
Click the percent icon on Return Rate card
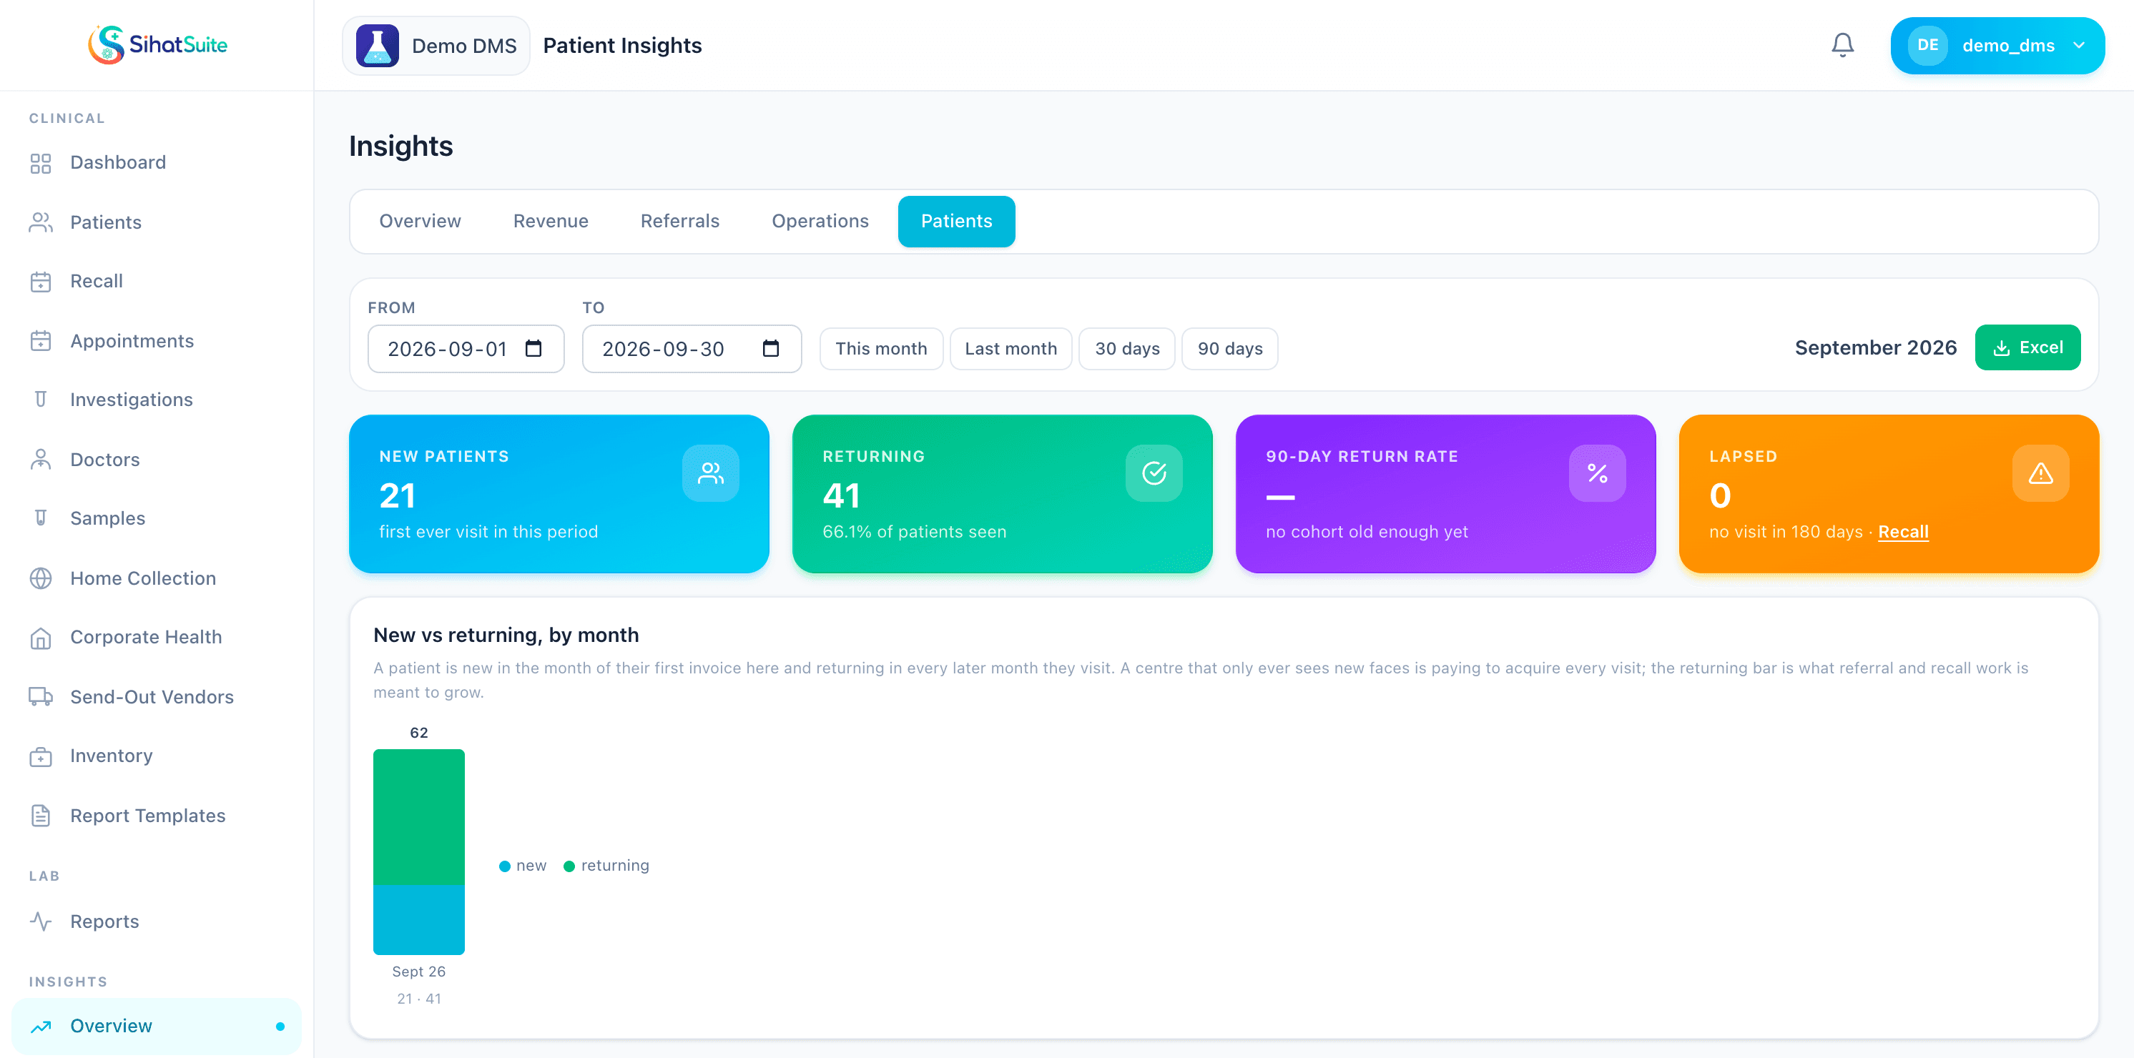point(1596,473)
